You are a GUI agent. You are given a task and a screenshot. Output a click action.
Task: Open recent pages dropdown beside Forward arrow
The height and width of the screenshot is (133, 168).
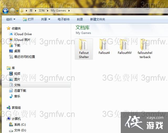coord(17,11)
